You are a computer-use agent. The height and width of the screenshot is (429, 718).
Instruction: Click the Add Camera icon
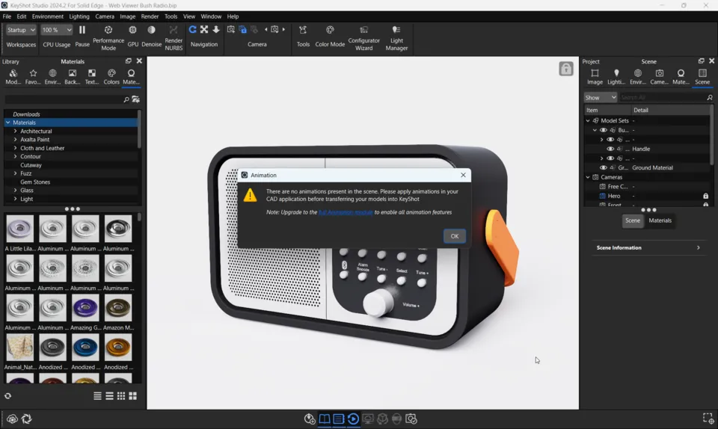[x=231, y=29]
